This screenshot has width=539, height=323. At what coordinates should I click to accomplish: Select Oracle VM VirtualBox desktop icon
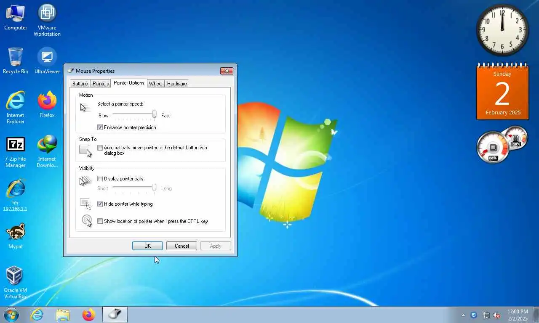coord(16,282)
